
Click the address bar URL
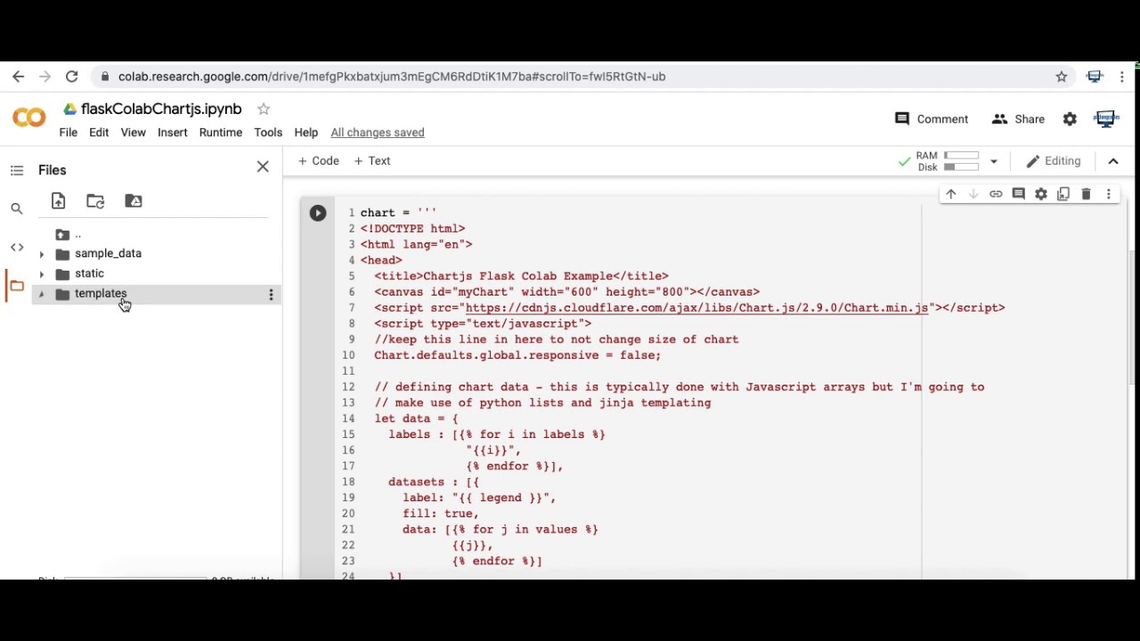pos(392,77)
